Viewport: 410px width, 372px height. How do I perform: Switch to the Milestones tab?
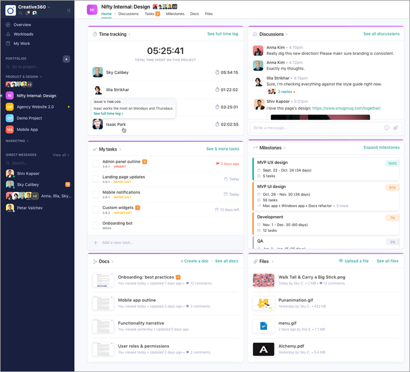tap(175, 13)
